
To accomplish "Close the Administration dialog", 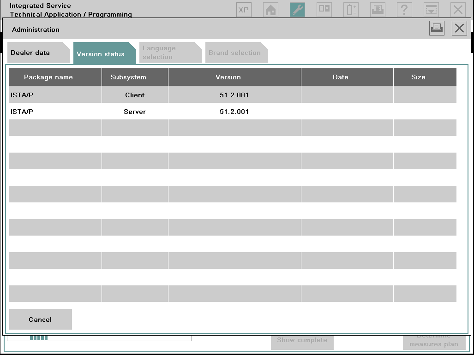I will (x=459, y=28).
